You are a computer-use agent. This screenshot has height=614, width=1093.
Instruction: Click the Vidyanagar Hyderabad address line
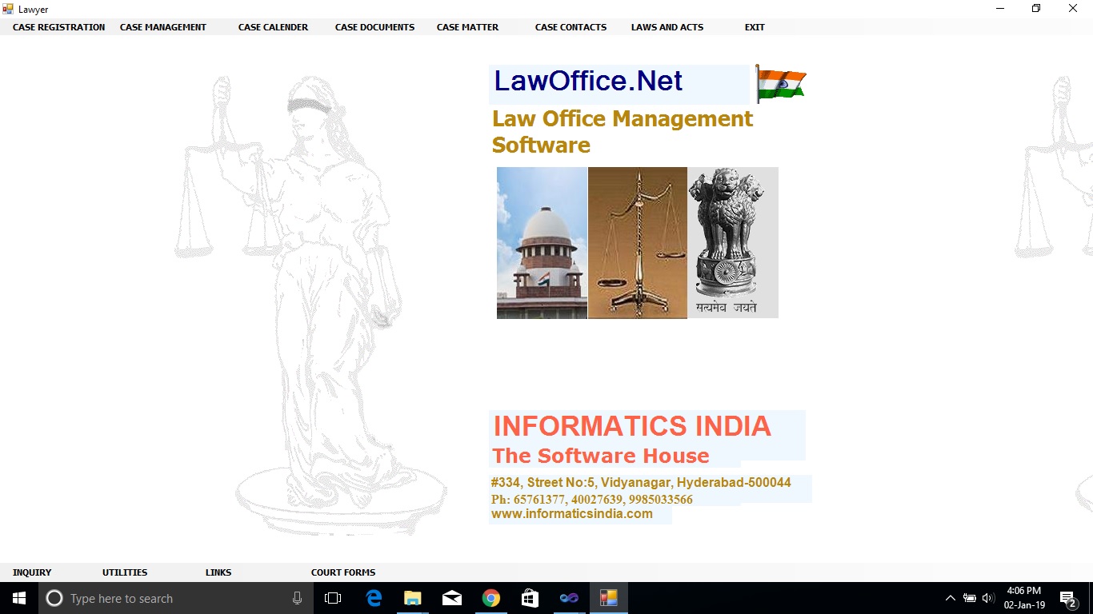(x=641, y=483)
